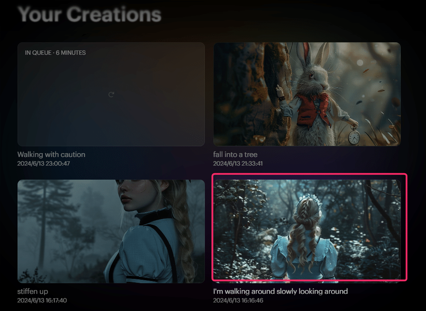Screen dimensions: 426x311
Task: Click the timestamp 2024/6/13 23:00:47
Action: pyautogui.click(x=44, y=163)
